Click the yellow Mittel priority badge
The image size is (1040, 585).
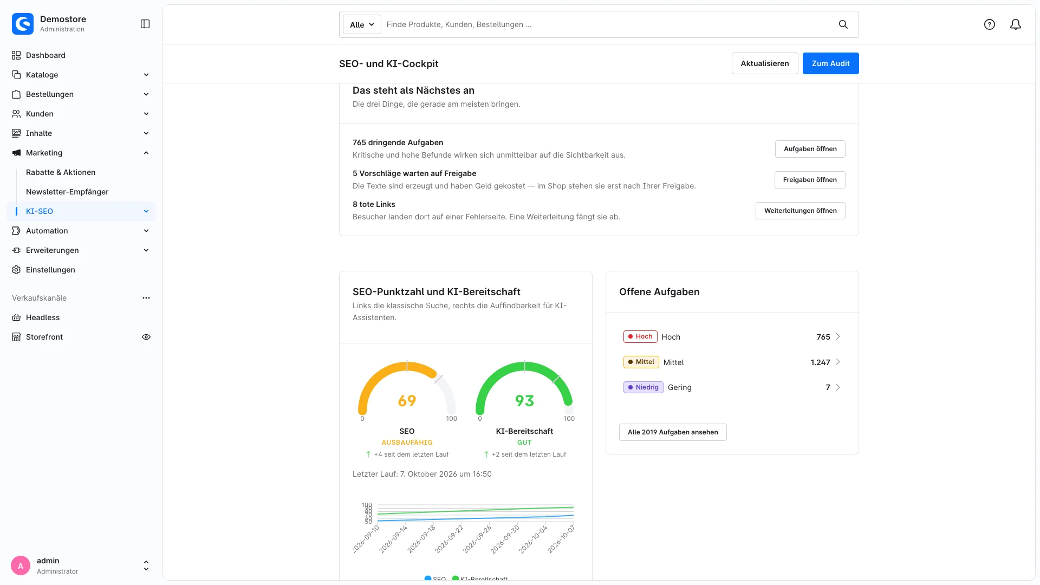point(641,362)
